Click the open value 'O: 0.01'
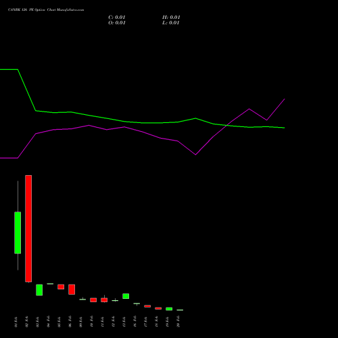The width and height of the screenshot is (338, 338). pos(117,23)
